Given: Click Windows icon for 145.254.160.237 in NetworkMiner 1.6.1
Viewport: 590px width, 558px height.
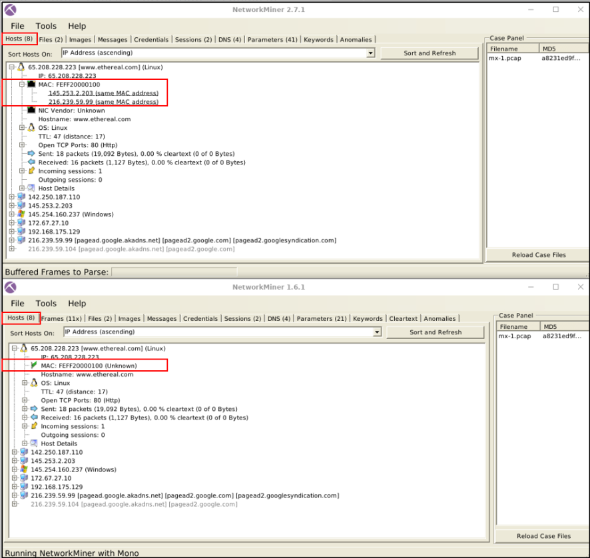Looking at the screenshot, I should (x=24, y=469).
